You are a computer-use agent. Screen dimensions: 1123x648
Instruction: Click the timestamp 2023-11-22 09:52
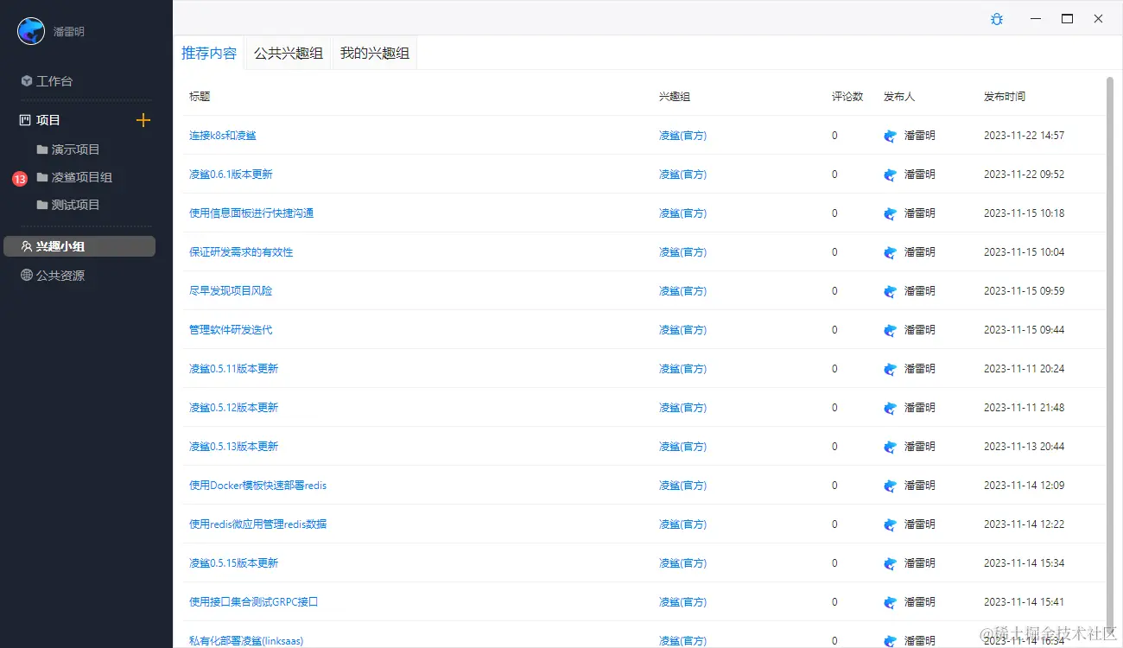point(1025,175)
